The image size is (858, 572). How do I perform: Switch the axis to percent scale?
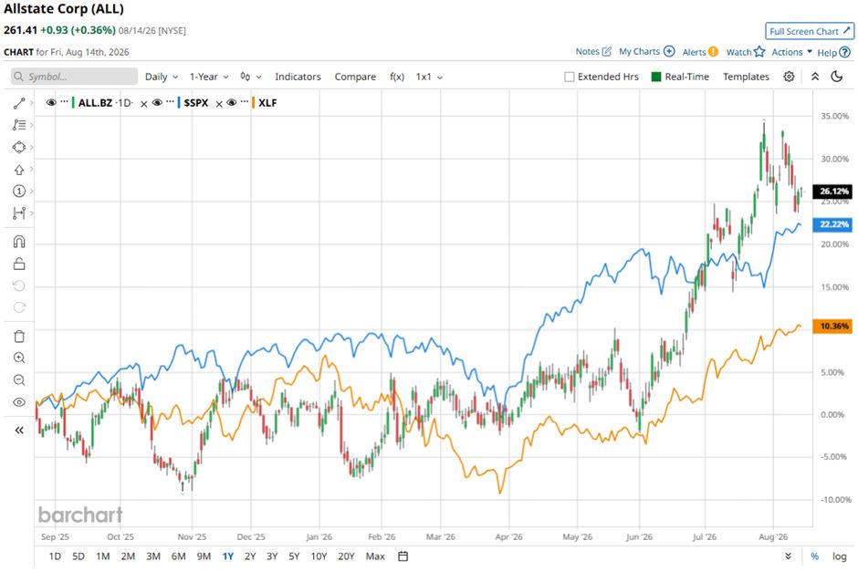click(x=815, y=556)
